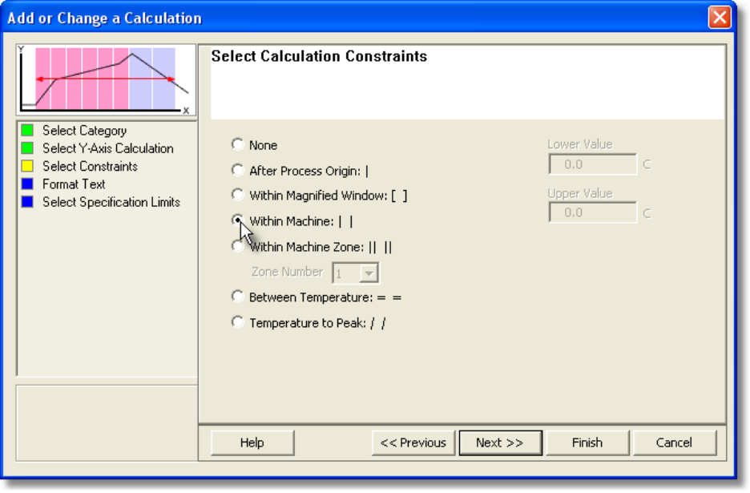Click the Help button
The width and height of the screenshot is (750, 493).
[252, 442]
